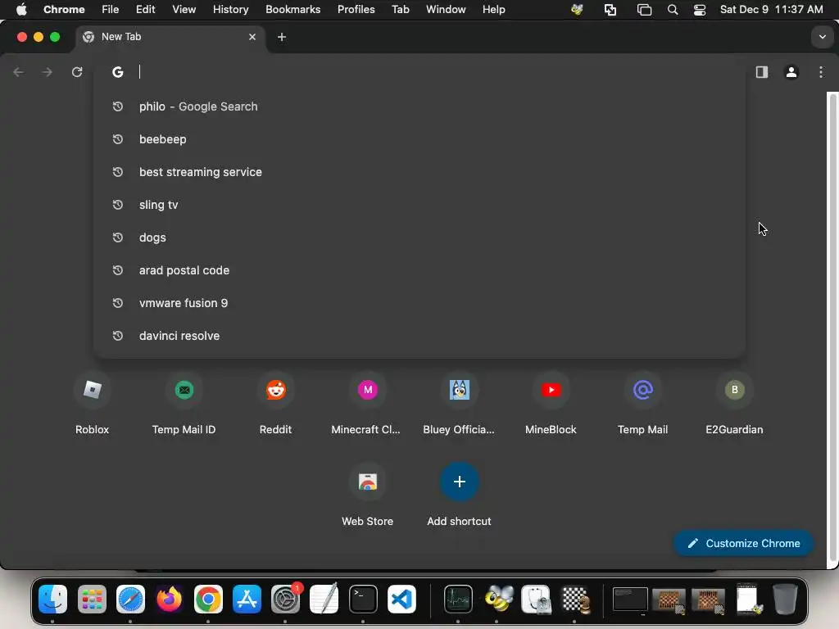
Task: Click the date and time display
Action: tap(772, 10)
